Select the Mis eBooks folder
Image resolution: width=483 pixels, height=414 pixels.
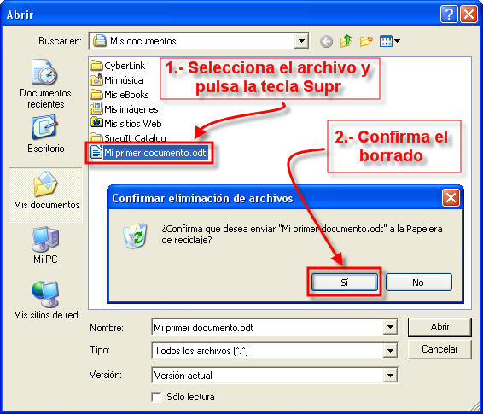(119, 95)
